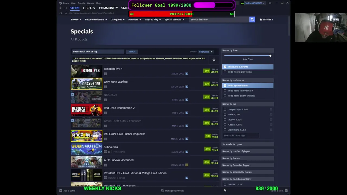Click Deck compatibility icon on Red Dead Redemption 2 row
The image size is (347, 195).
pyautogui.click(x=187, y=113)
